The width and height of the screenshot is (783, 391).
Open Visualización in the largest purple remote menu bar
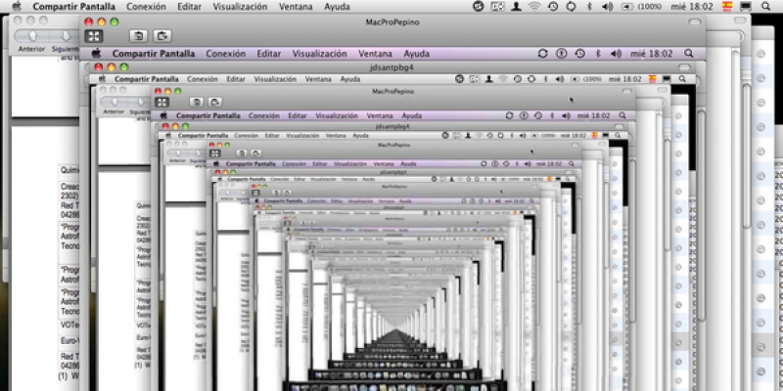tap(320, 54)
